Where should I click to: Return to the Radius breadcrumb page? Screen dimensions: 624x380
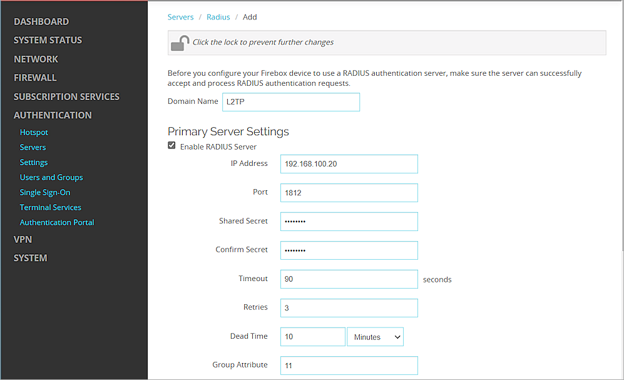pyautogui.click(x=218, y=17)
